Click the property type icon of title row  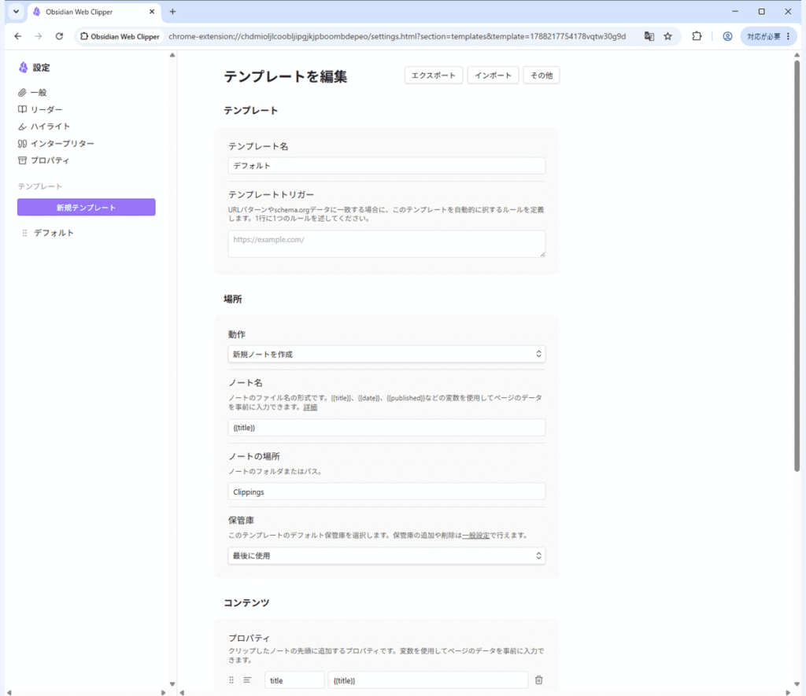click(x=247, y=679)
